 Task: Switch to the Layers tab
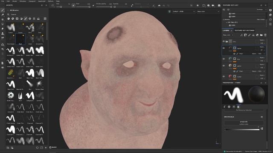pos(226,31)
